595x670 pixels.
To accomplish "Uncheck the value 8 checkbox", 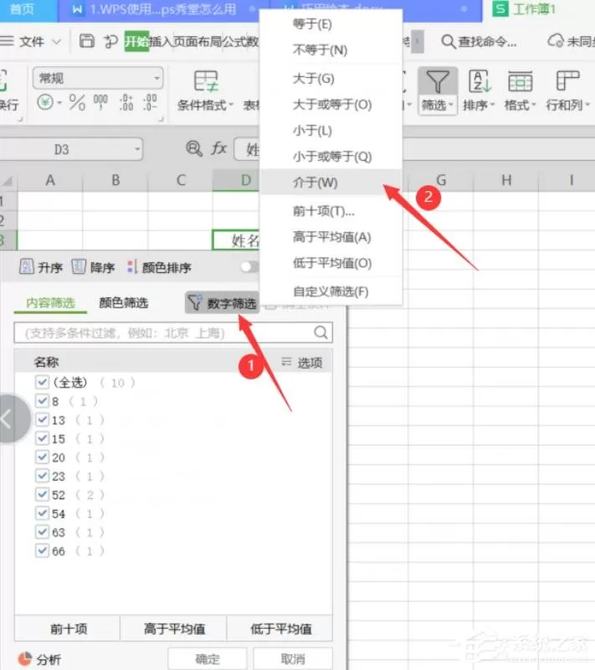I will 42,400.
